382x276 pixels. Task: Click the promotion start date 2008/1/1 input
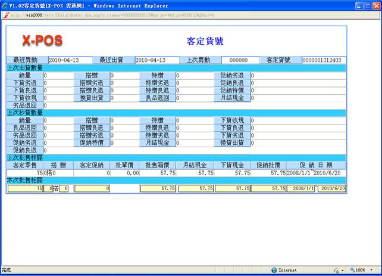(x=301, y=188)
